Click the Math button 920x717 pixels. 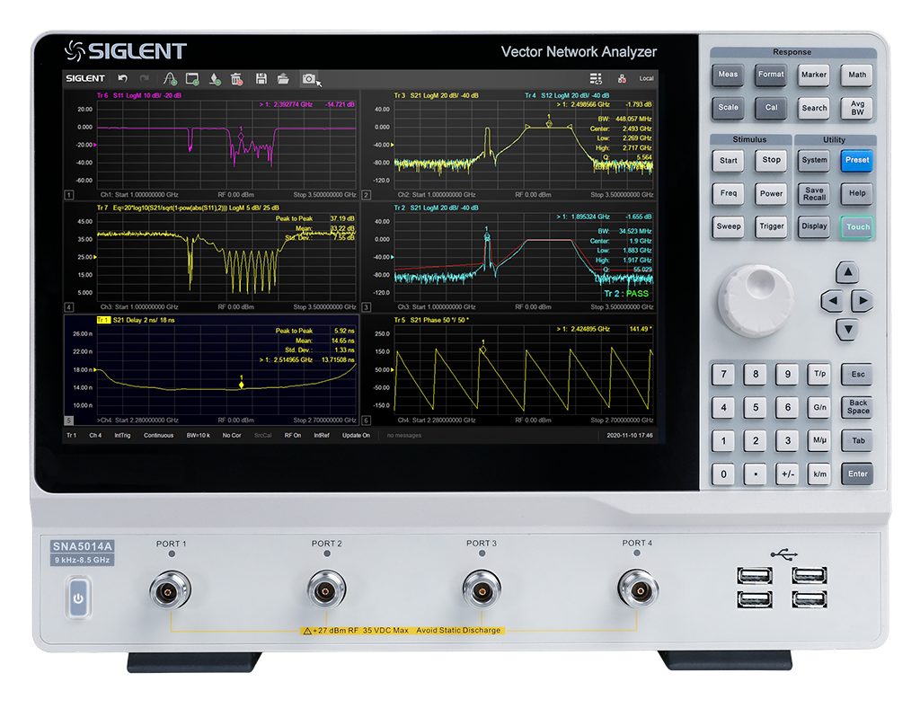point(857,75)
